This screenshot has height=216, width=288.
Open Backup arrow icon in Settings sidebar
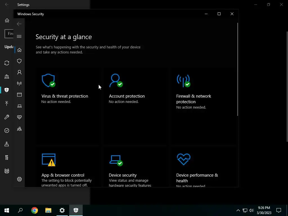pyautogui.click(x=7, y=103)
